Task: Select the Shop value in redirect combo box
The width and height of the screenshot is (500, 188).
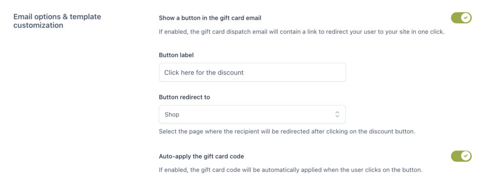Action: pyautogui.click(x=172, y=114)
